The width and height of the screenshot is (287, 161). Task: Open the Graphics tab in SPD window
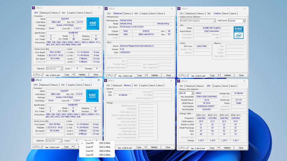click(x=217, y=86)
